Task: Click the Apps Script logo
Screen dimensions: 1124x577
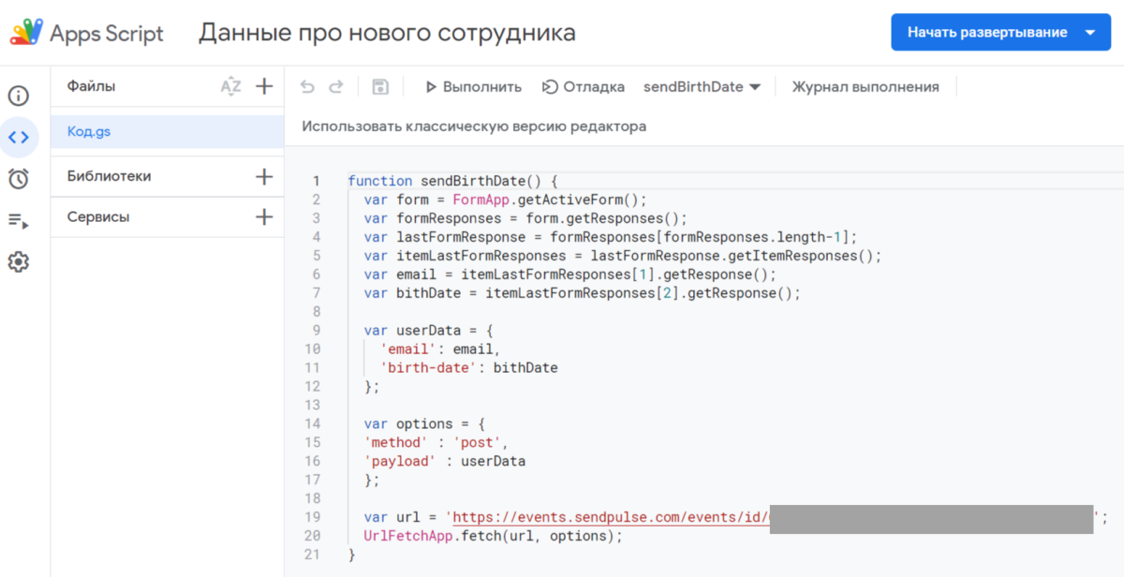Action: (26, 33)
